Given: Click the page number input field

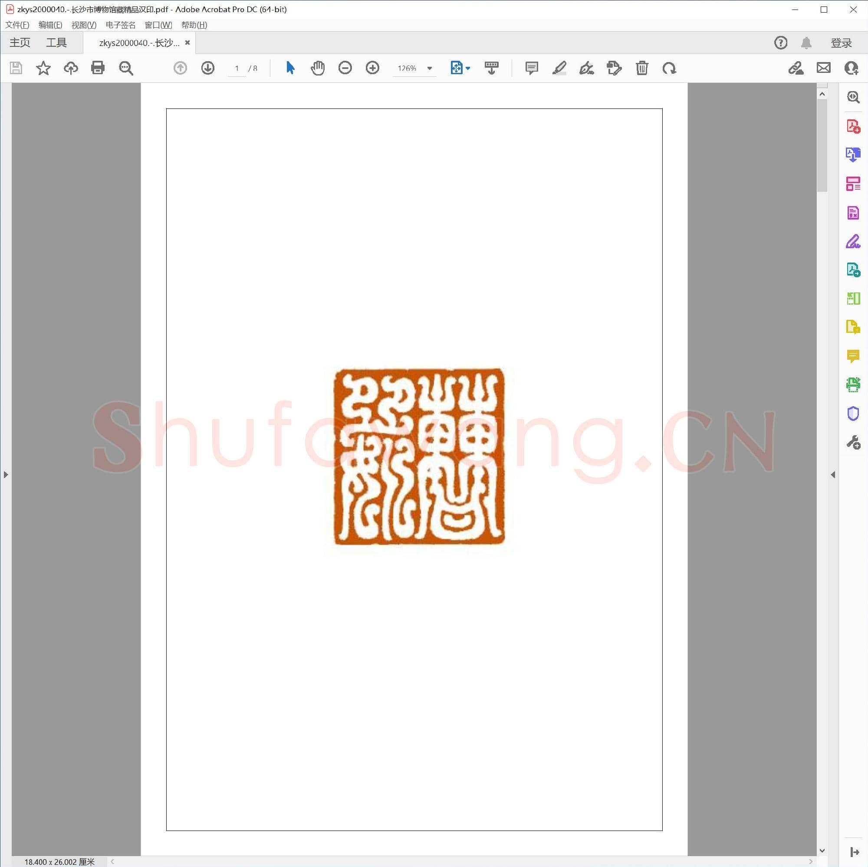Looking at the screenshot, I should (237, 68).
